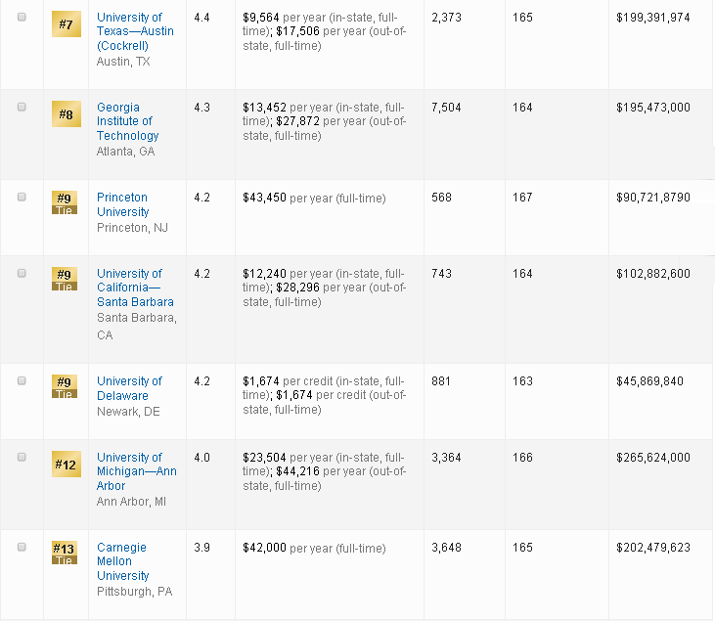Viewport: 715px width, 621px height.
Task: Open University of California—Santa Barbara link
Action: (135, 288)
